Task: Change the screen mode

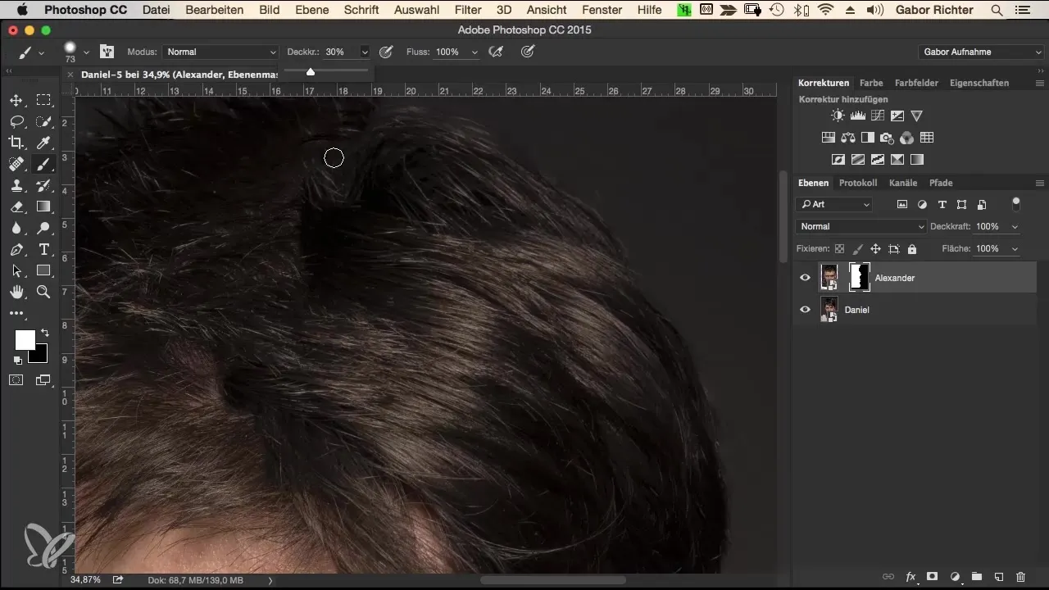Action: pos(43,380)
